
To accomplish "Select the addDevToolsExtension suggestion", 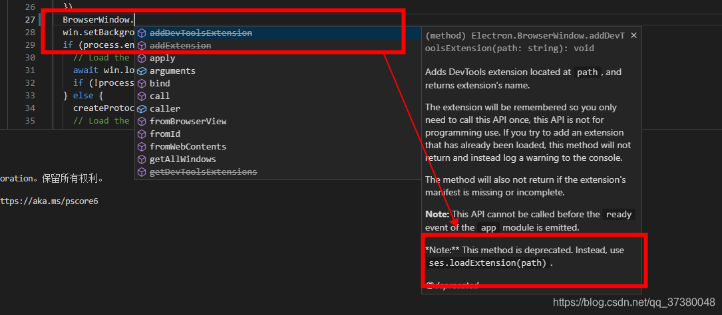I will click(x=278, y=33).
